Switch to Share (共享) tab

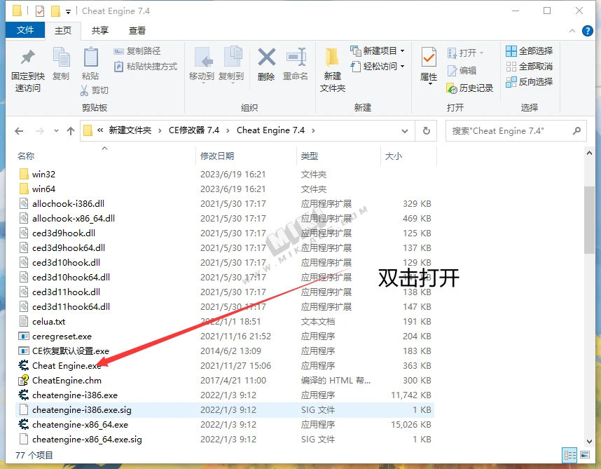click(x=100, y=31)
